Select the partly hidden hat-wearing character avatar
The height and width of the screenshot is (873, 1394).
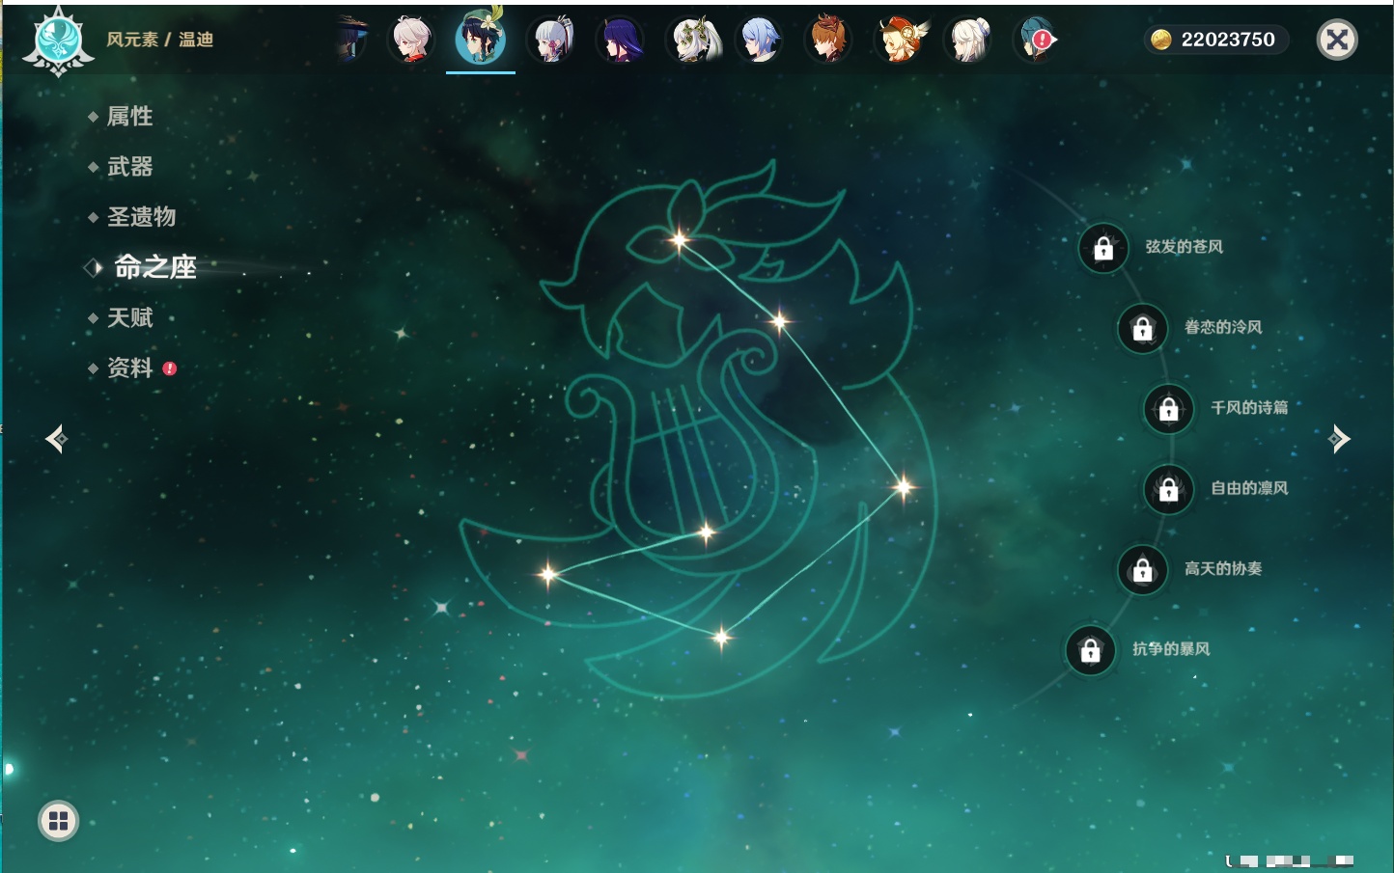pyautogui.click(x=350, y=40)
